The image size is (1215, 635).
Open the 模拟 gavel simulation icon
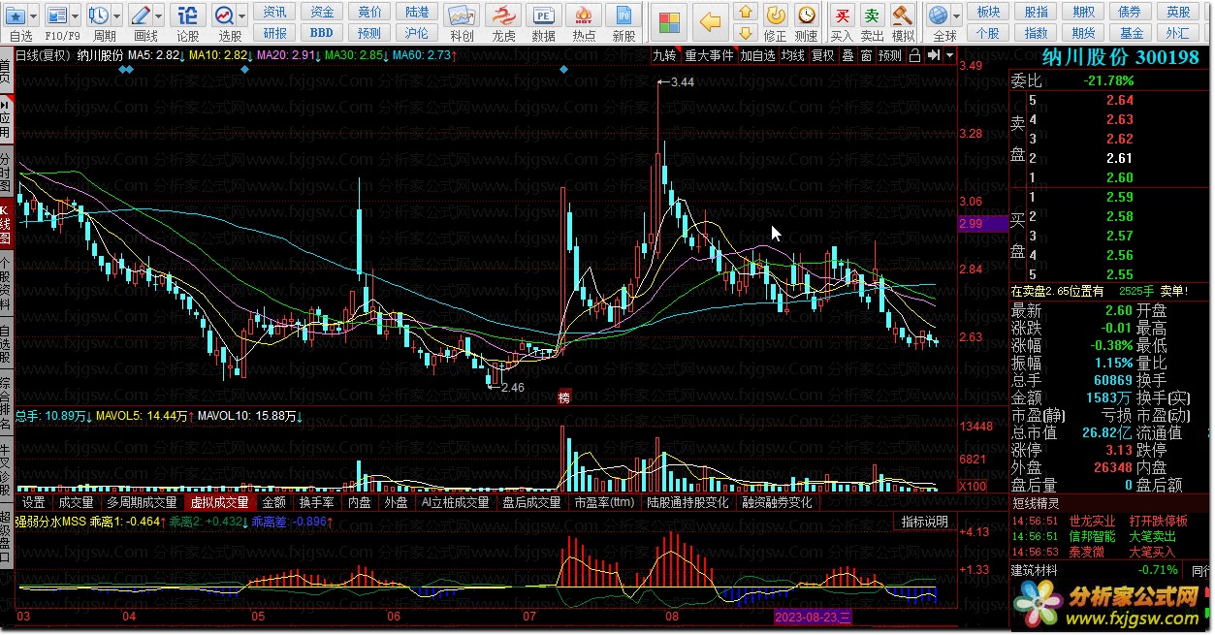click(x=903, y=15)
